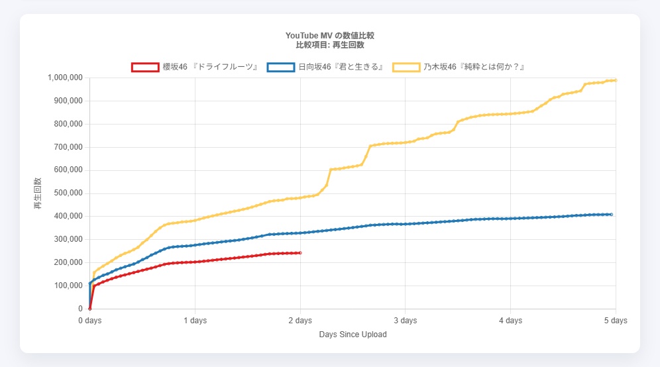
Task: Select the final blue data point at 5 days
Action: (612, 215)
